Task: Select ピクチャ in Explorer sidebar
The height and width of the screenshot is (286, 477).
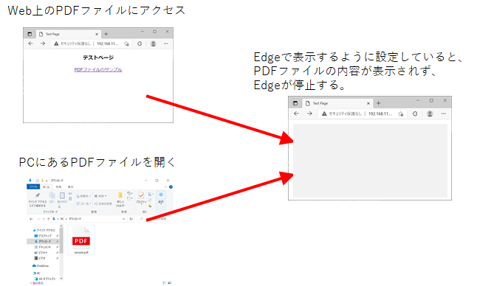Action: (41, 253)
